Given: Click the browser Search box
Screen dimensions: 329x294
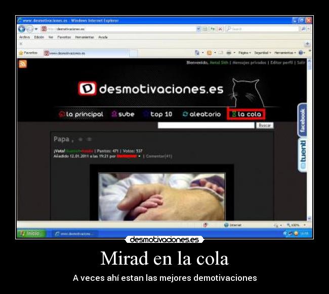Looking at the screenshot, I should 262,29.
